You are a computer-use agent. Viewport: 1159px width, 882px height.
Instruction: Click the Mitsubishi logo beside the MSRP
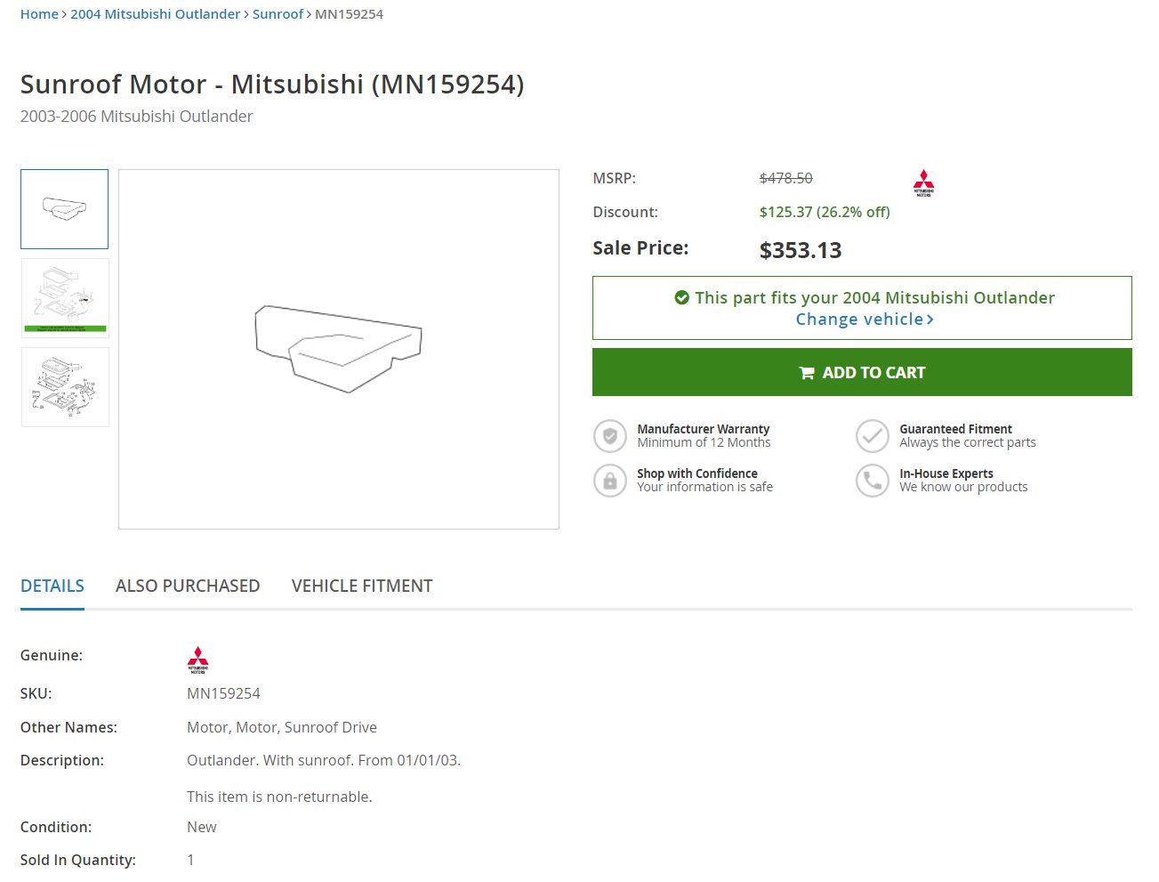point(923,182)
